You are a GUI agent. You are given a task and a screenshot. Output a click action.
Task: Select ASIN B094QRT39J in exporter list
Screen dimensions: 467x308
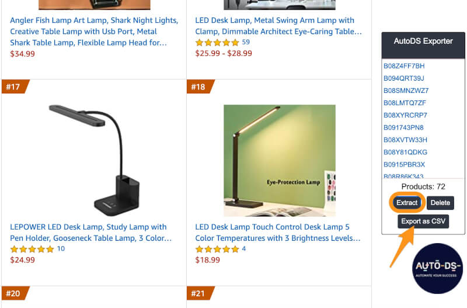[x=404, y=78]
